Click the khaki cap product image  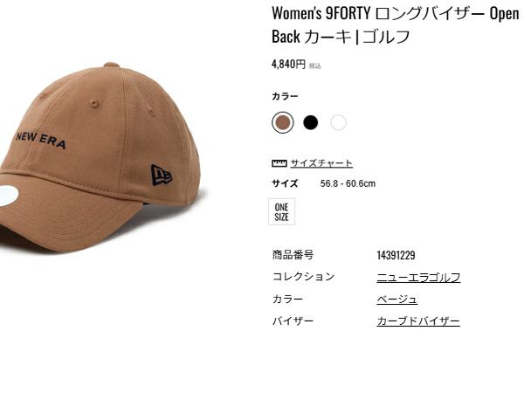coord(100,157)
